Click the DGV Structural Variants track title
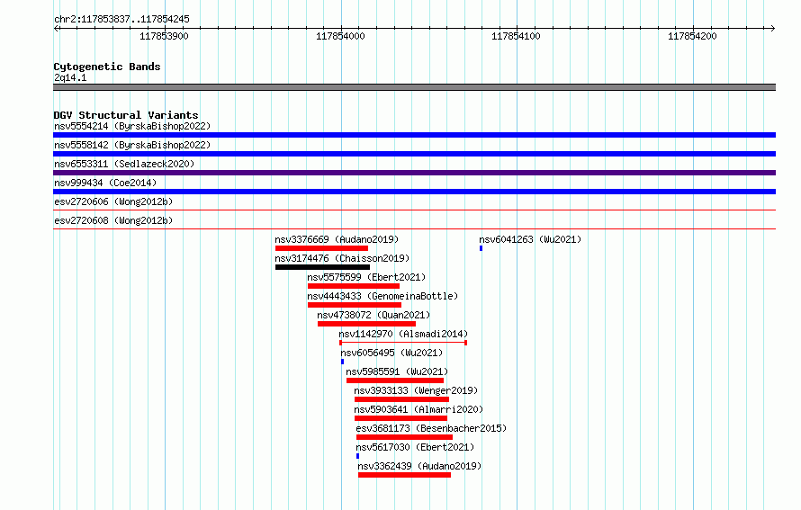The image size is (801, 510). click(126, 115)
